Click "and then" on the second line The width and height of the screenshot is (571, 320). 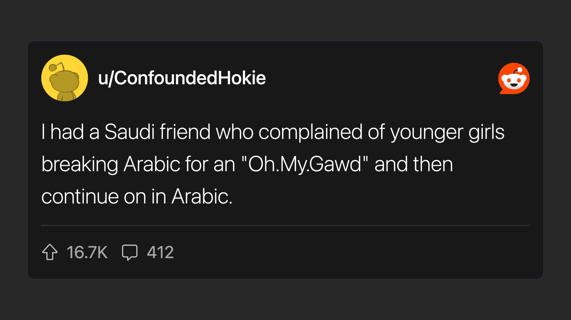414,164
